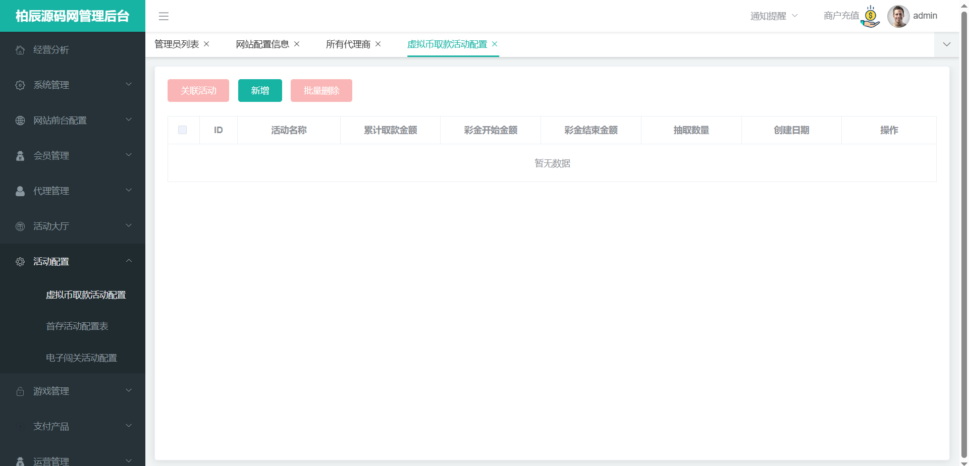Click the 暂无数据 empty table message
The height and width of the screenshot is (466, 969).
click(553, 163)
